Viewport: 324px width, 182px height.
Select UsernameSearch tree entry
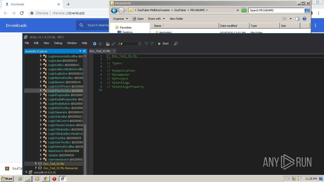pyautogui.click(x=66, y=160)
